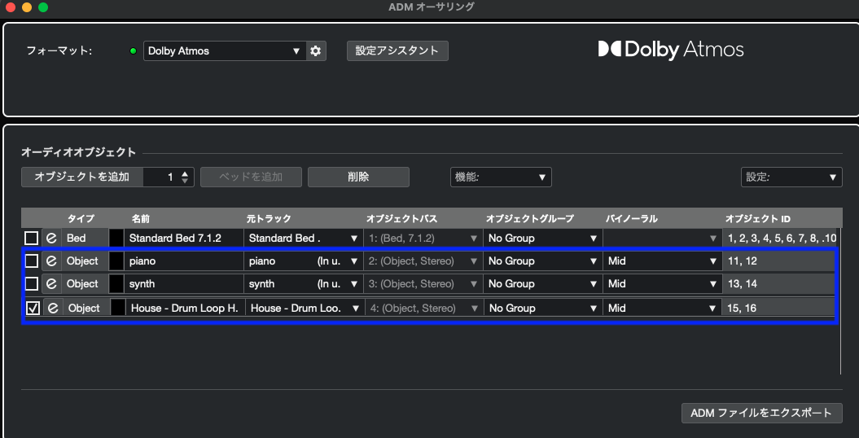The width and height of the screenshot is (859, 438).
Task: Click the green zoom window button
Action: [x=43, y=7]
